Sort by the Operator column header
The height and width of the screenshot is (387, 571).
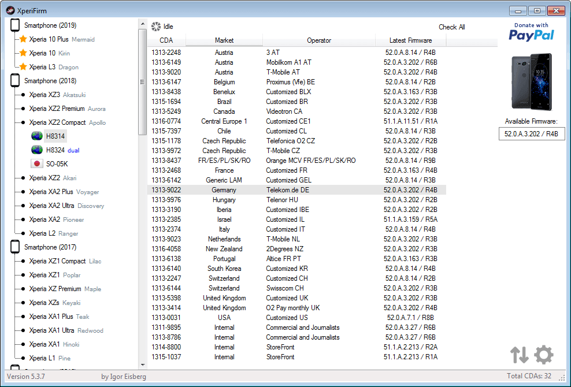coord(319,40)
